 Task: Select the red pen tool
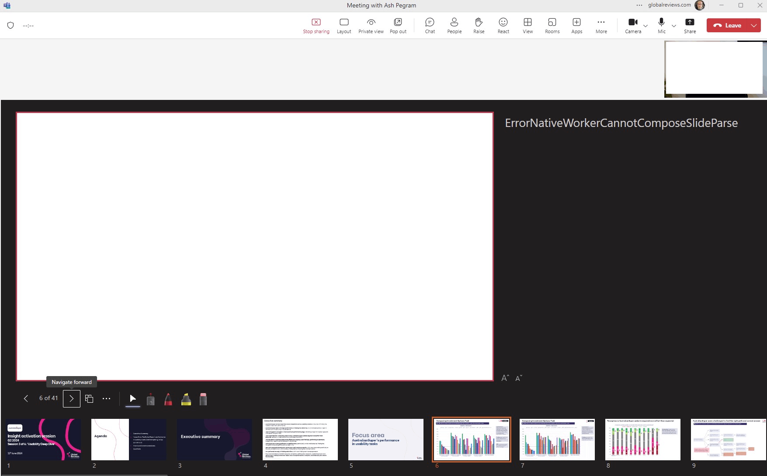pyautogui.click(x=168, y=399)
